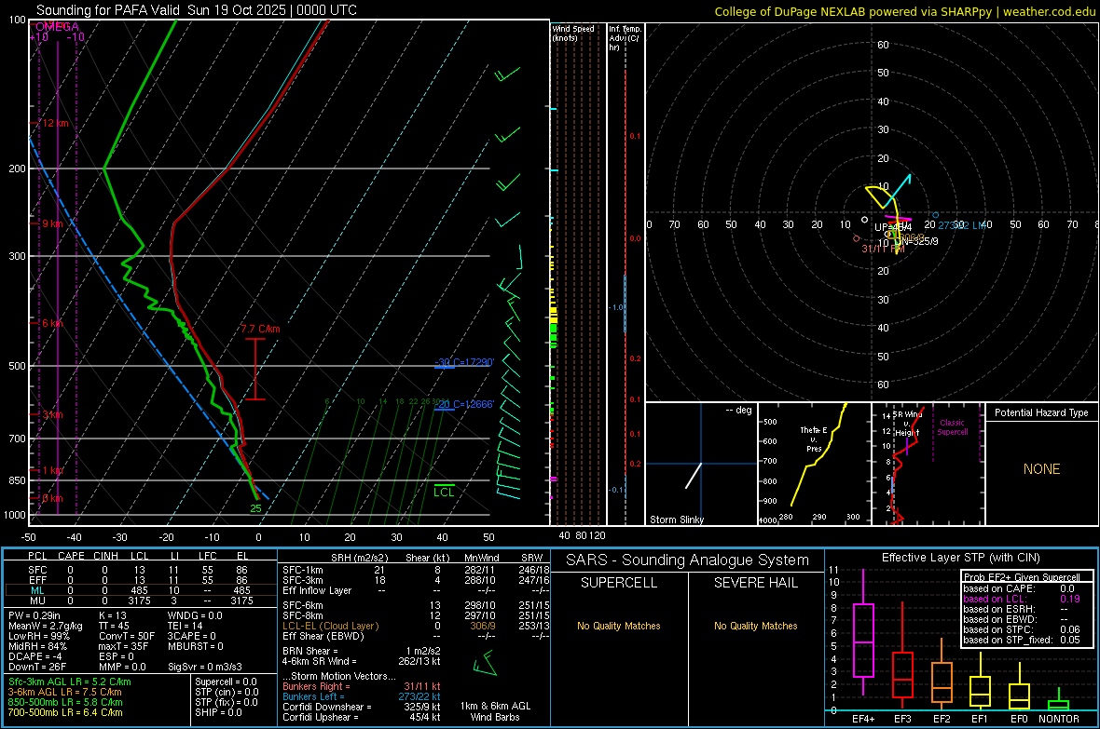Click the blue 'Bunkers Left =' row
This screenshot has width=1100, height=729.
362,696
